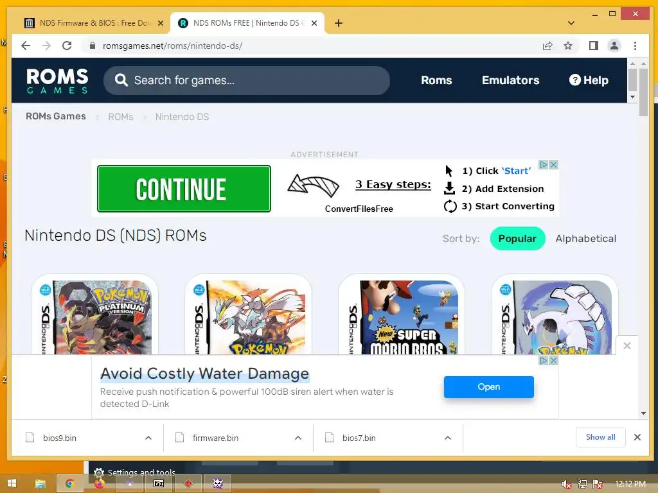
Task: Open the Emulators menu
Action: [x=510, y=80]
